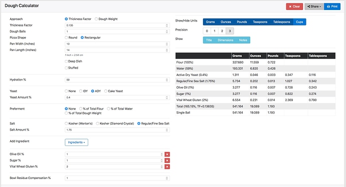346x187 pixels.
Task: Open the Share dropdown
Action: pyautogui.click(x=314, y=6)
